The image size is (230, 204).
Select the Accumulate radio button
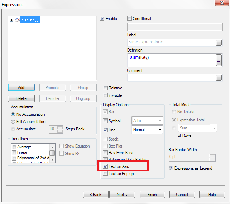(13, 129)
